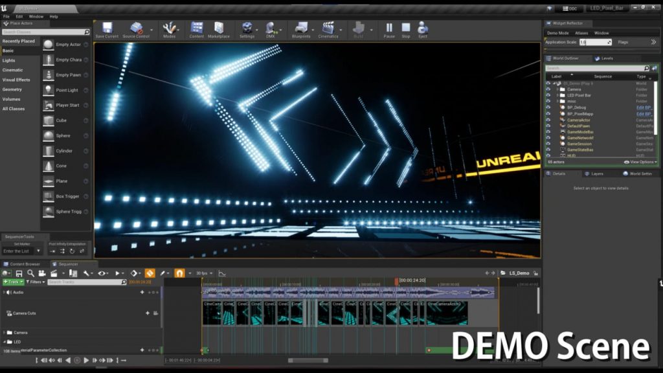This screenshot has height=373, width=663.
Task: Open the 30 fps frame rate dropdown
Action: point(204,273)
